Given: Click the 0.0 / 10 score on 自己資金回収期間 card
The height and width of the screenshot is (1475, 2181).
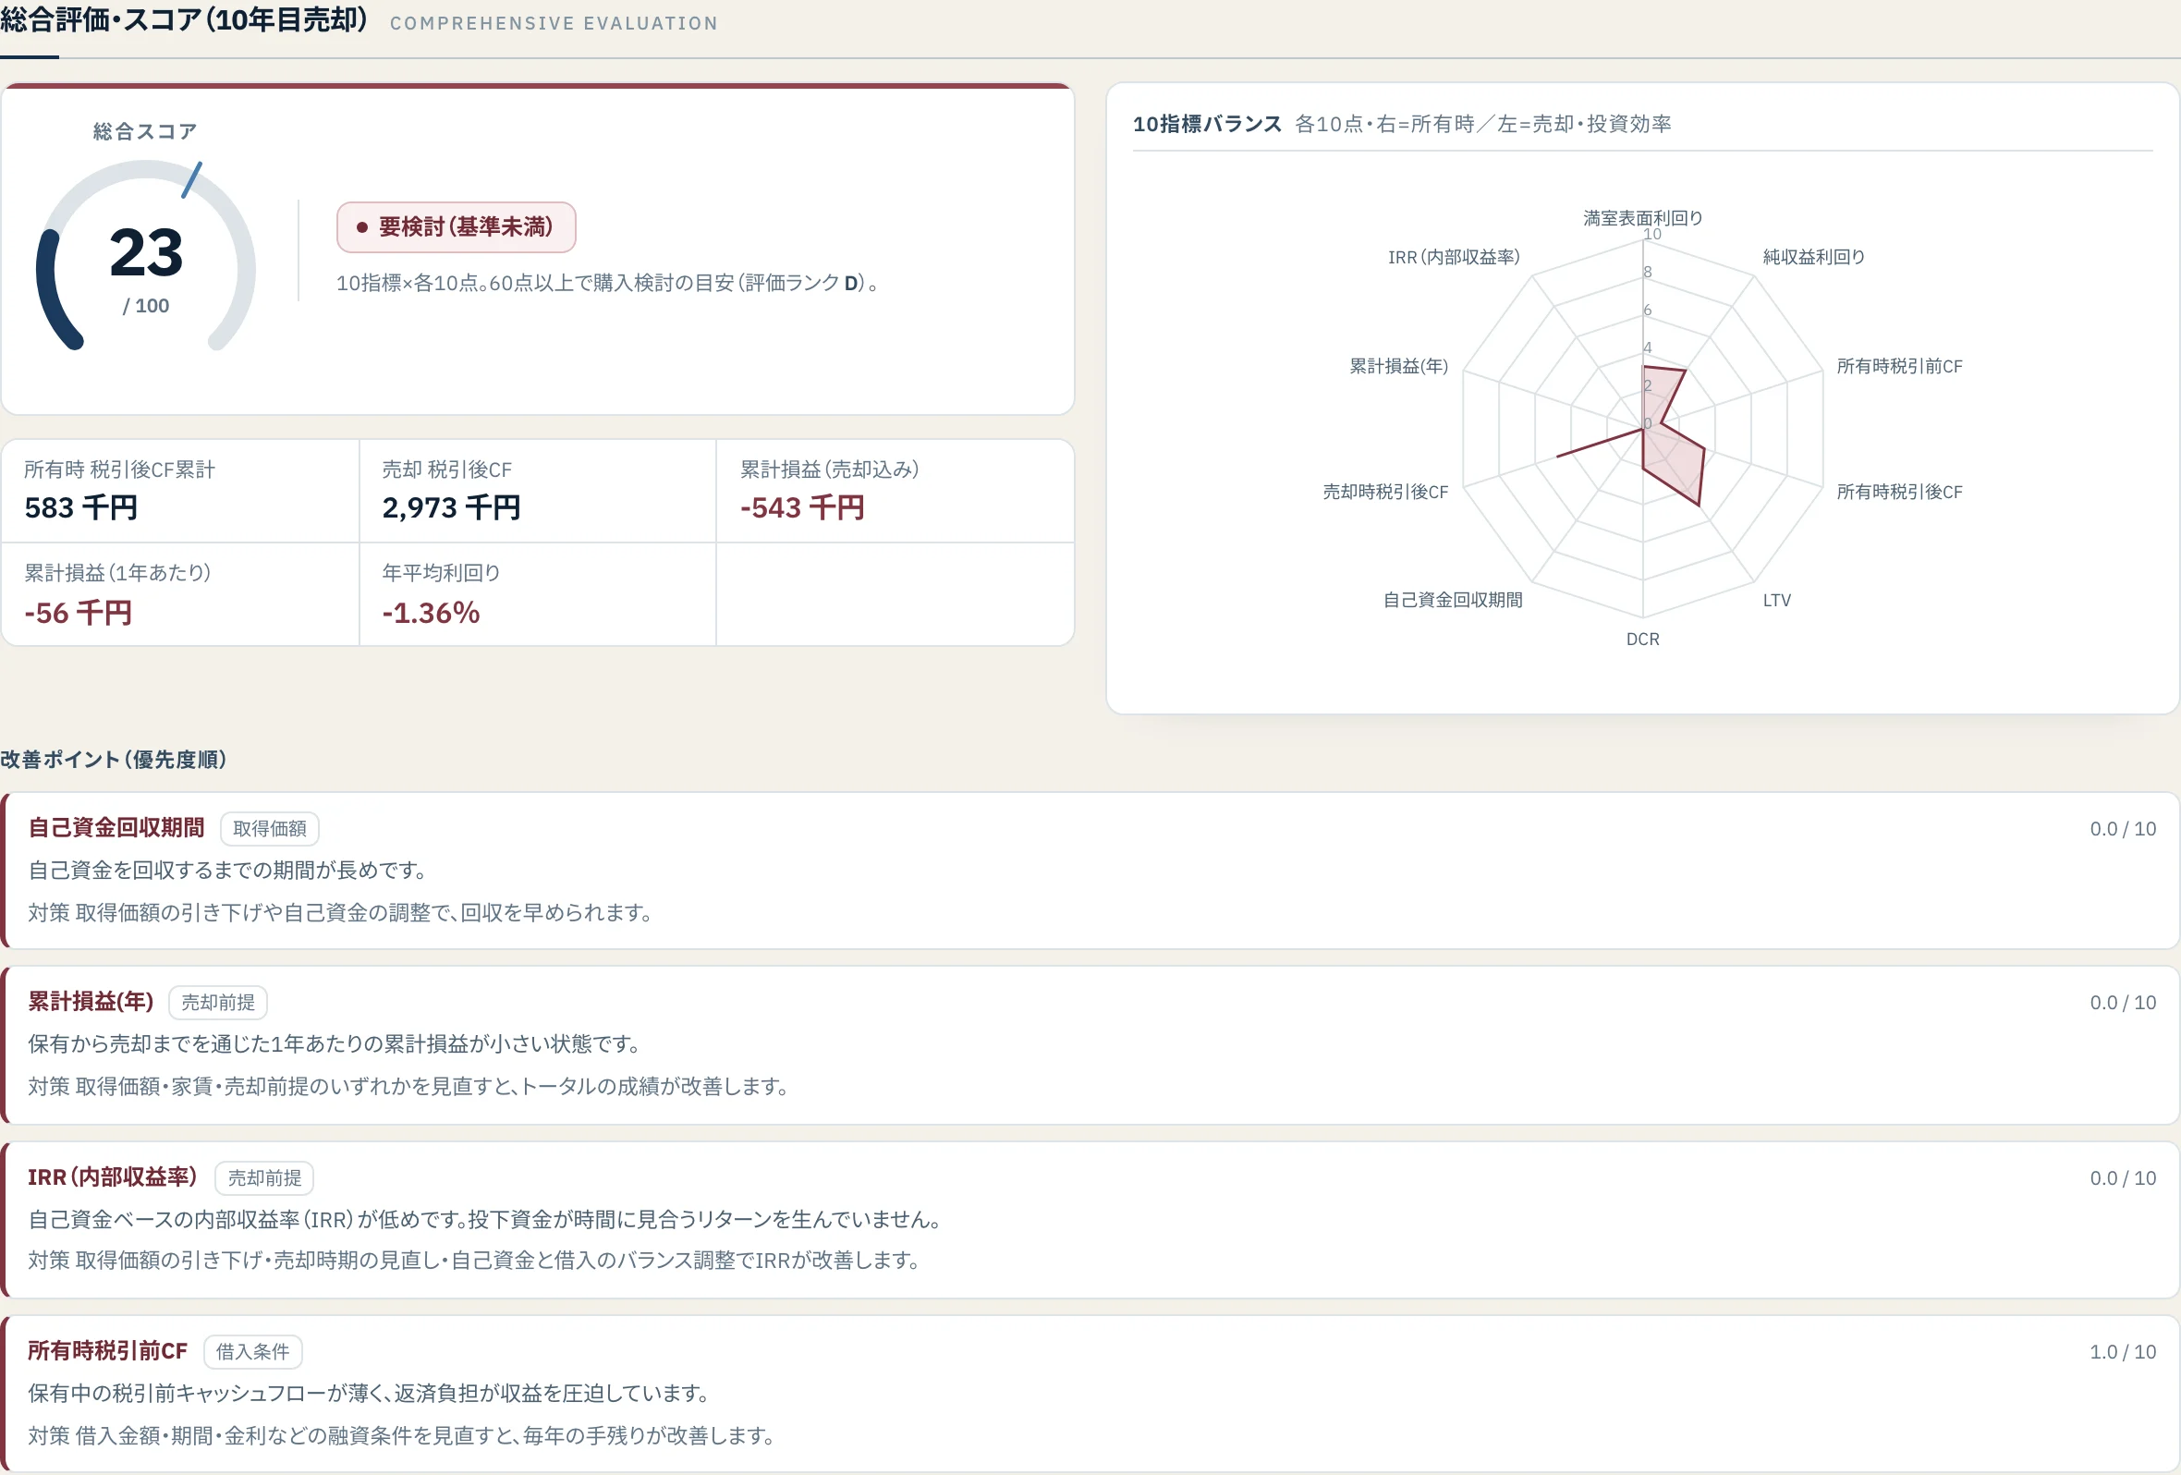Looking at the screenshot, I should point(2122,828).
